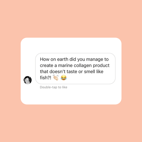Click empty space in the bubble right of the emojis
The image size is (142, 142).
[90, 78]
